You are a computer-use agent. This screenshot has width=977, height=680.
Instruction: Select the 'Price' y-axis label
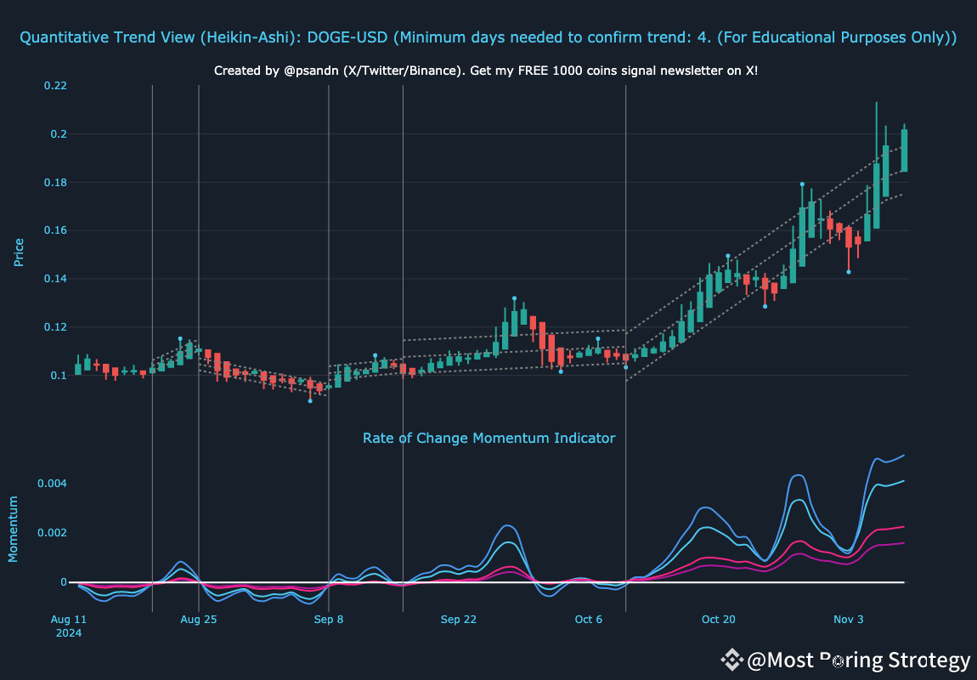click(19, 252)
